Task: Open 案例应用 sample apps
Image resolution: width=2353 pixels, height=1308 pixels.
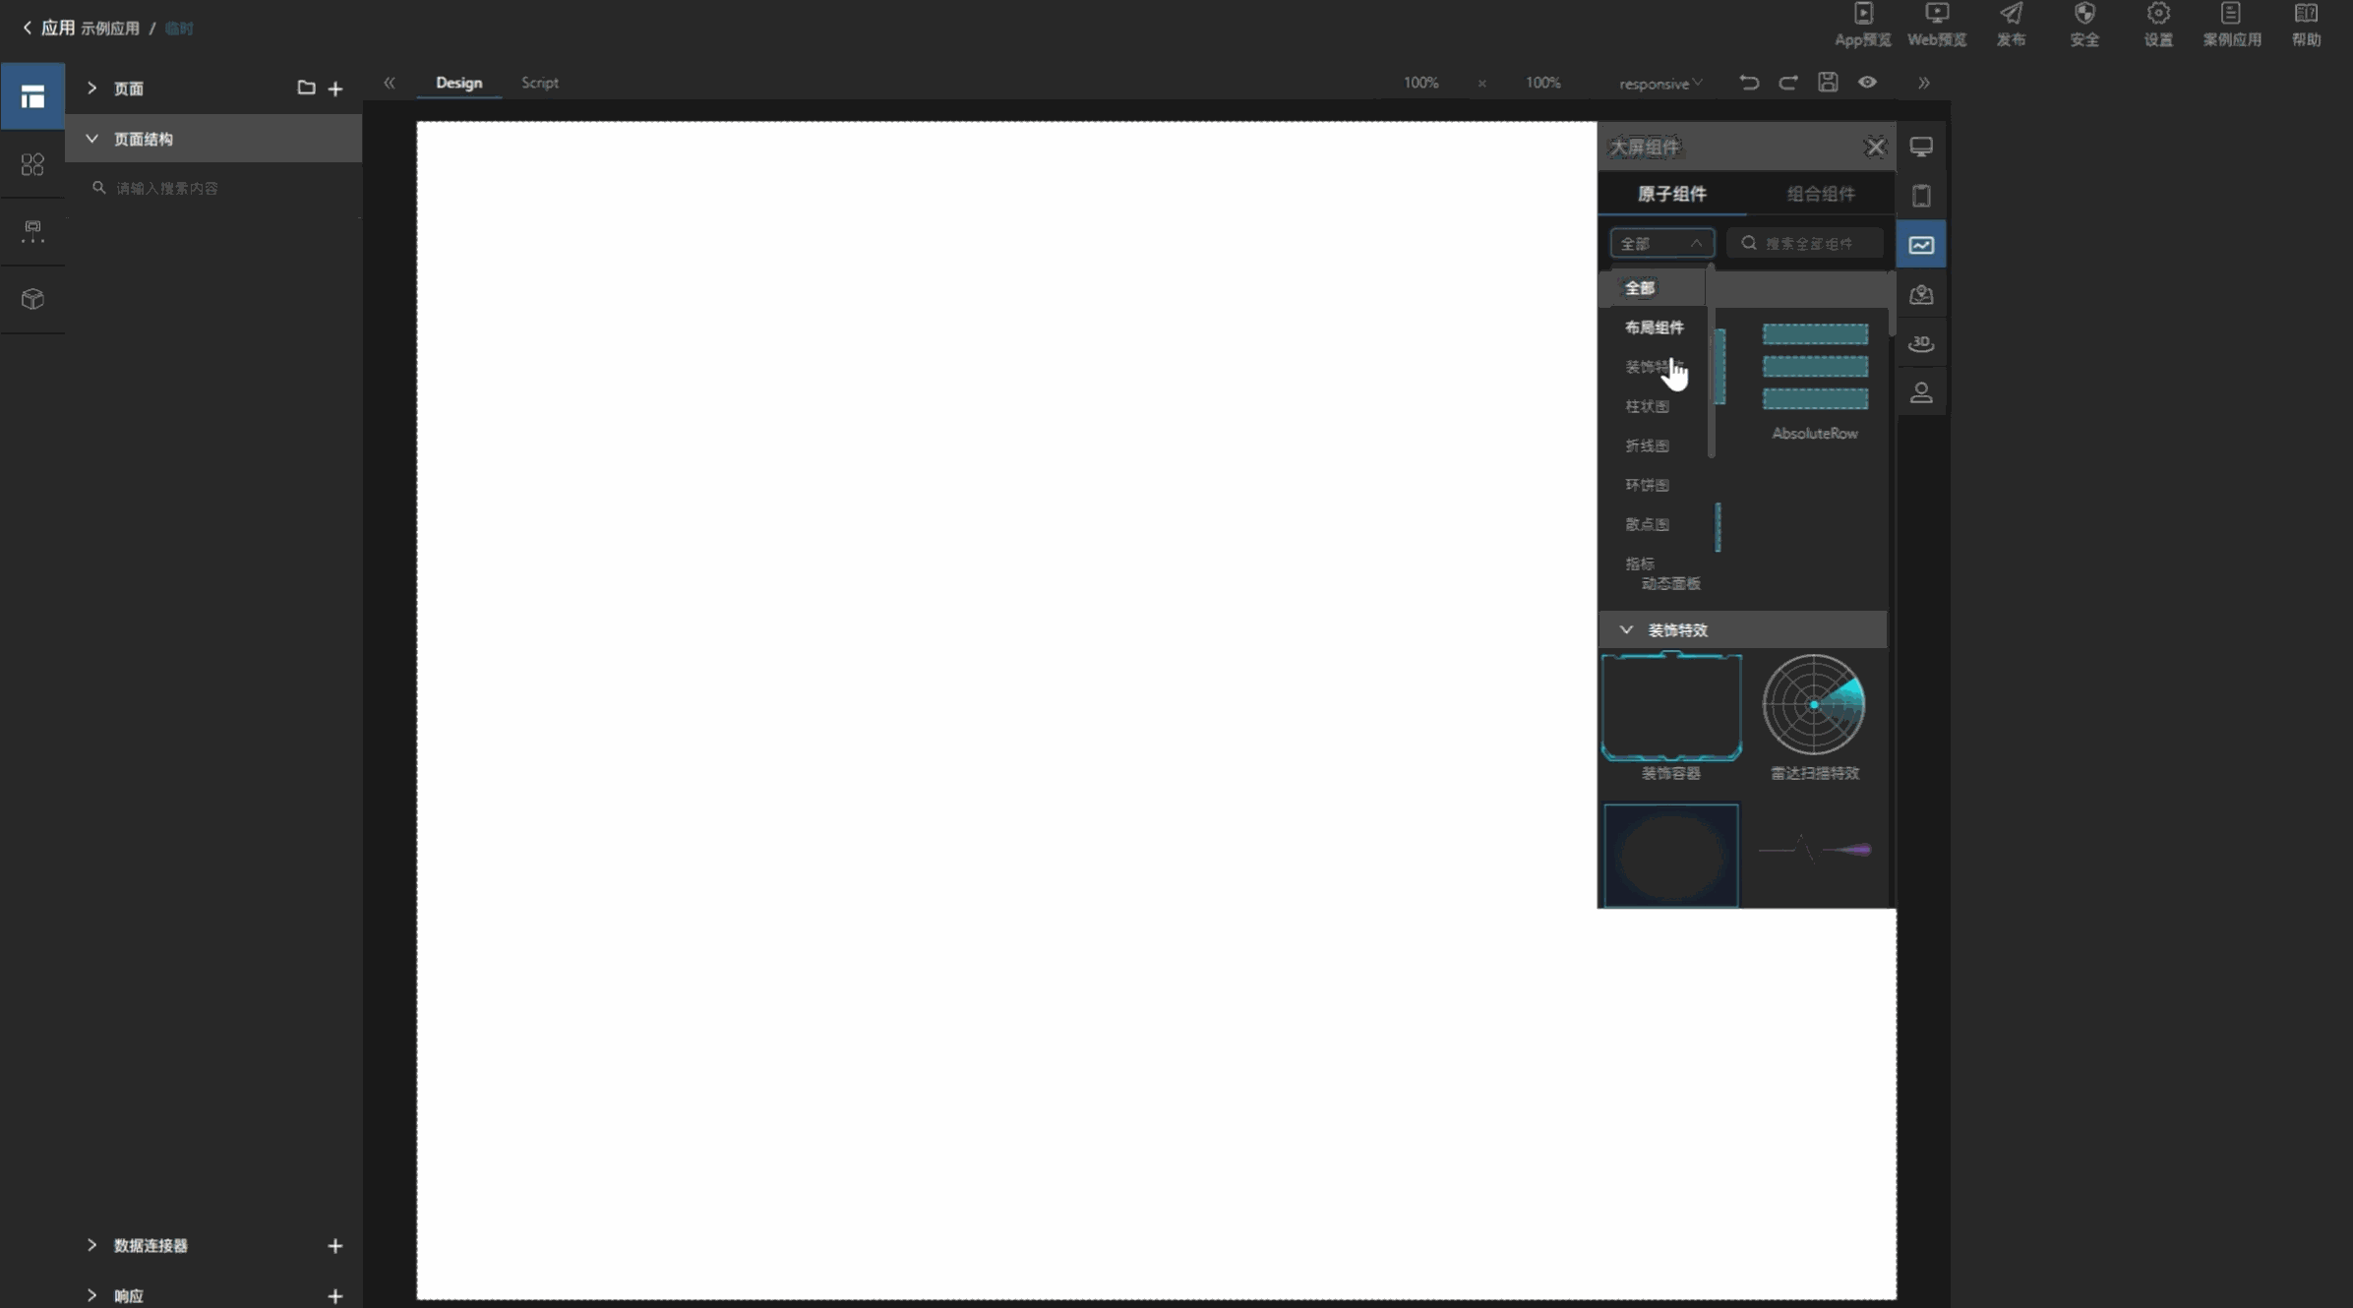Action: (x=2231, y=25)
